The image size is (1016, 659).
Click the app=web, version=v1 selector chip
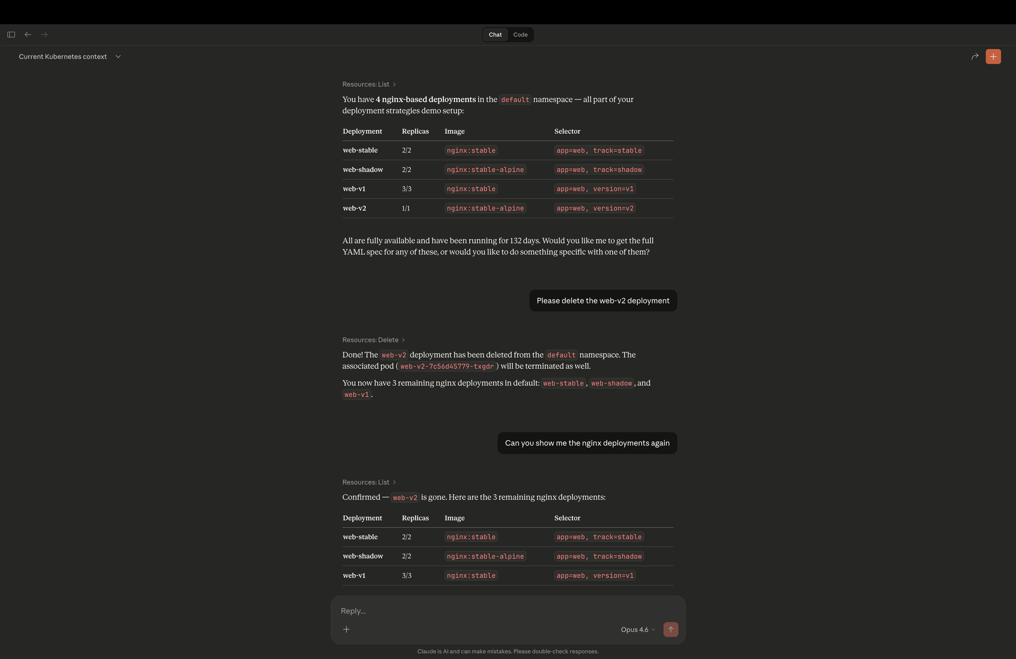coord(595,188)
